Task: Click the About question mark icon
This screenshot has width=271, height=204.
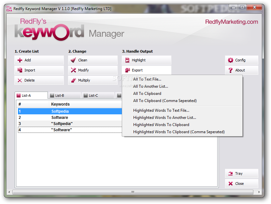Action: (231, 70)
